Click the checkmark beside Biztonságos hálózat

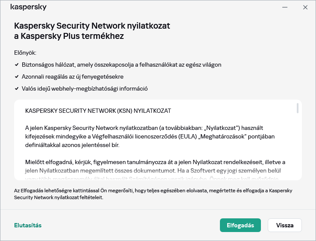(16, 65)
